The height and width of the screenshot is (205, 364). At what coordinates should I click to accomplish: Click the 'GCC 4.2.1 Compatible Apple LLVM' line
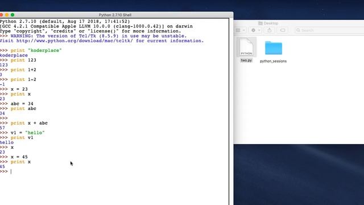pyautogui.click(x=96, y=26)
